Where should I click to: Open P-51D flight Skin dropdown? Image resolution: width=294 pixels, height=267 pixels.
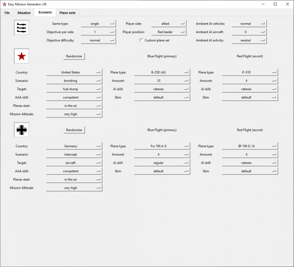250,98
